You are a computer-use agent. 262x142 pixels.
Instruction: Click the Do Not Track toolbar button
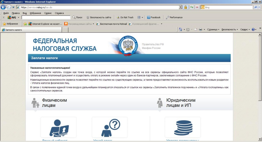click(125, 17)
